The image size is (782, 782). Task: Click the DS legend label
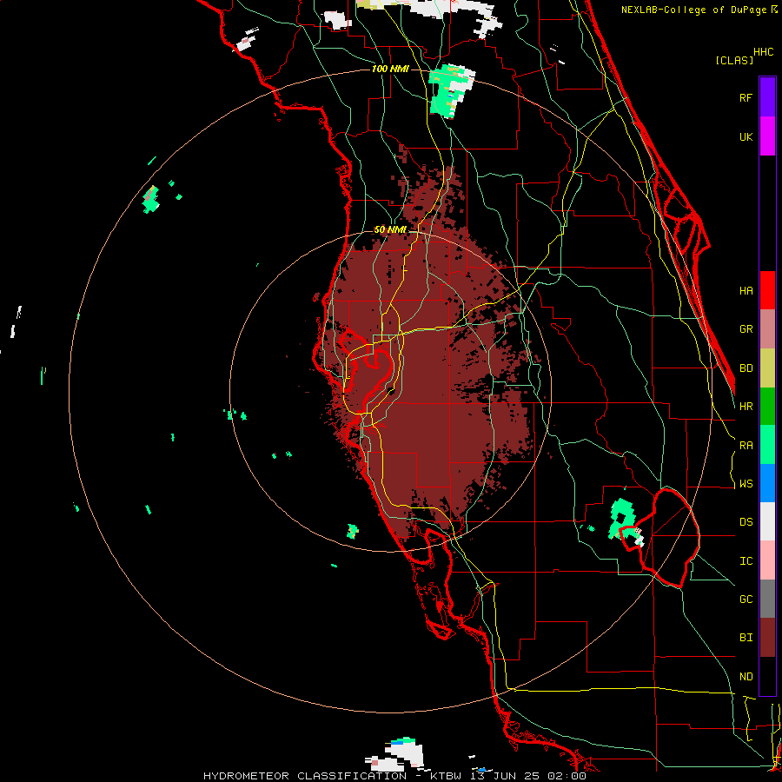click(x=746, y=522)
